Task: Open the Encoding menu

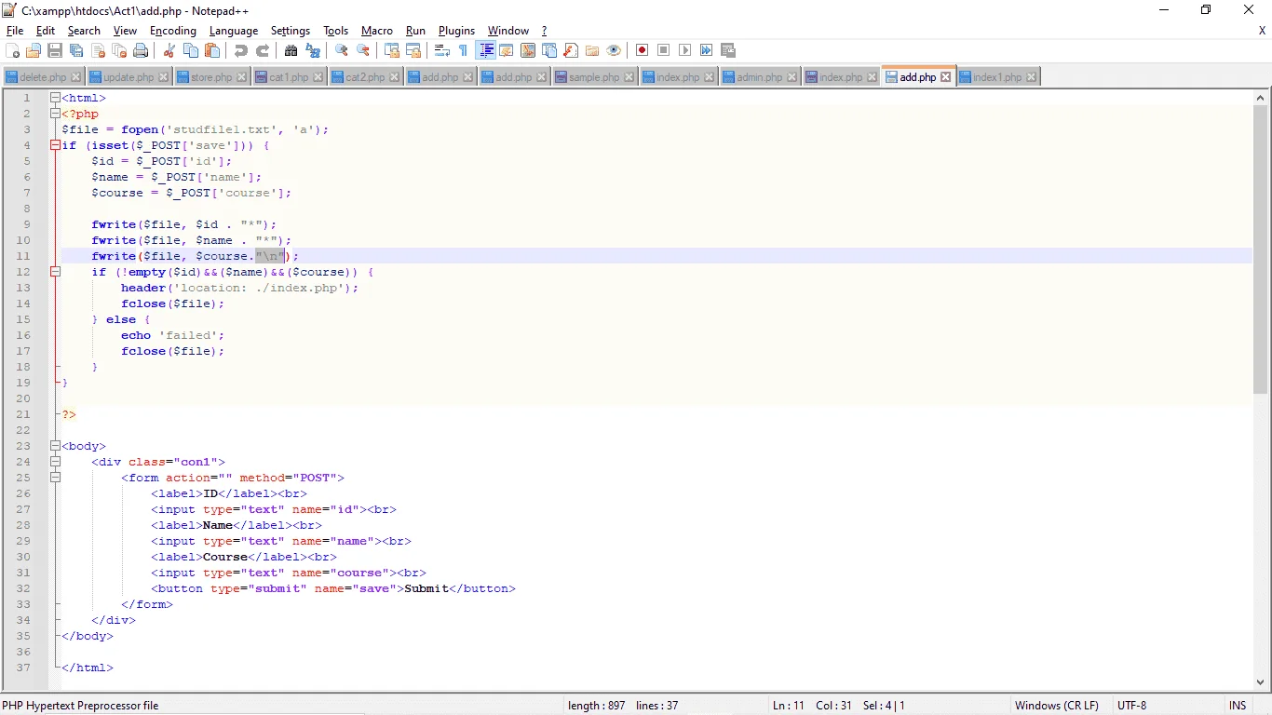Action: click(173, 31)
